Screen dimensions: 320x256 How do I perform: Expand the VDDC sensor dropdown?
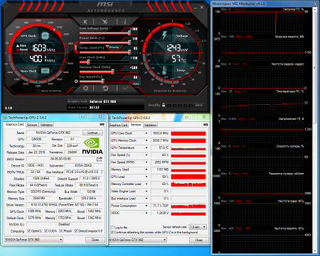point(146,213)
